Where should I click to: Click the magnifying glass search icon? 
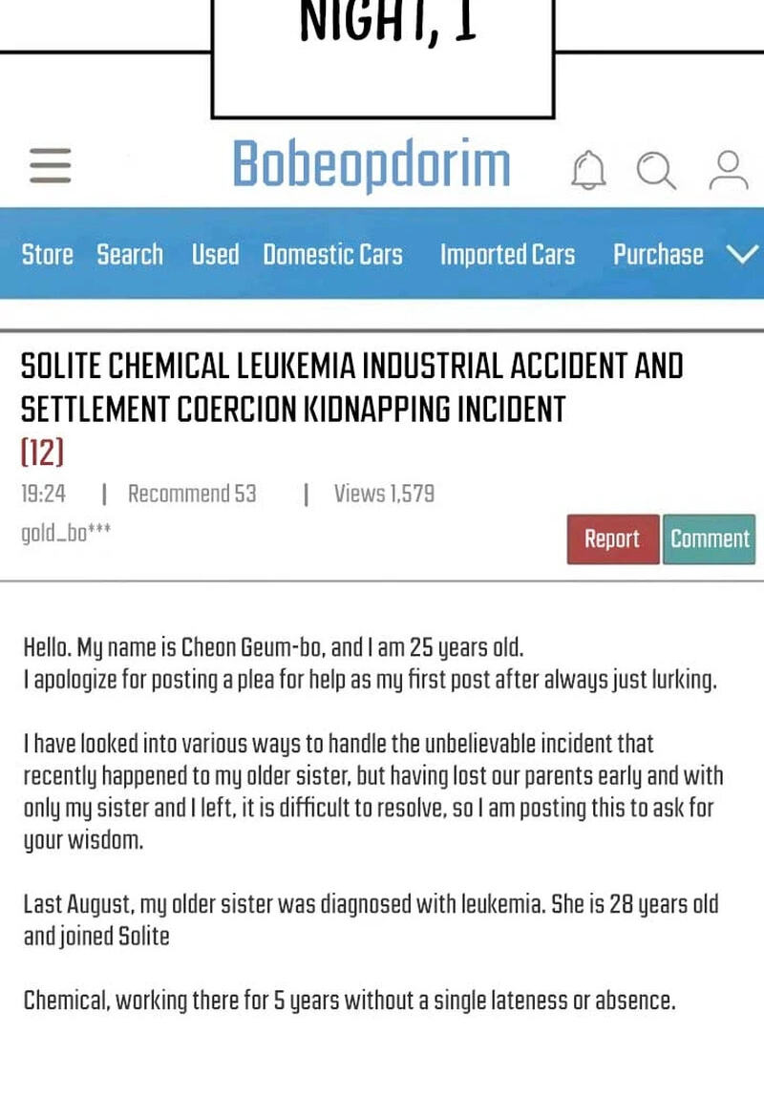pos(656,170)
